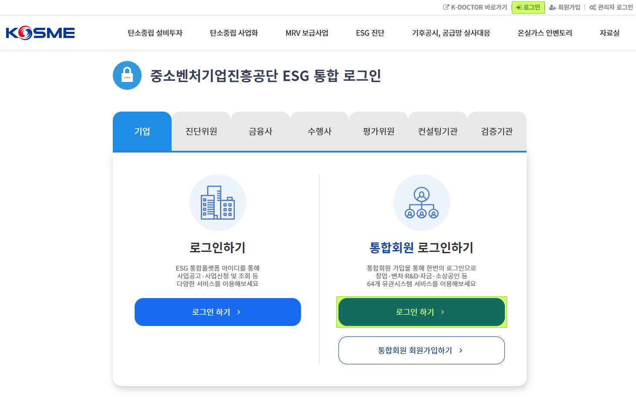Click the person-plus icon by 회원가입
This screenshot has width=636, height=397.
(x=552, y=7)
